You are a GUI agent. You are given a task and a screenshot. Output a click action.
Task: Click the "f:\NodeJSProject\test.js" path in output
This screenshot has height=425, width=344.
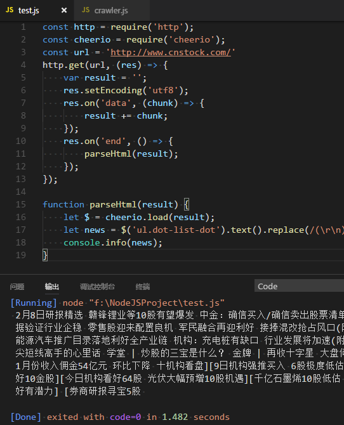(x=157, y=303)
